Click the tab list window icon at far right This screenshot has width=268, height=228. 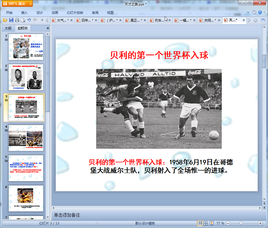(263, 20)
